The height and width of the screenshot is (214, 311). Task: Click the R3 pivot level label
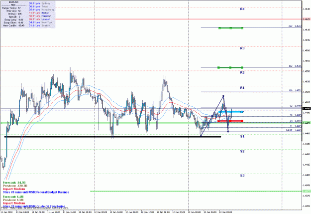[x=242, y=48]
